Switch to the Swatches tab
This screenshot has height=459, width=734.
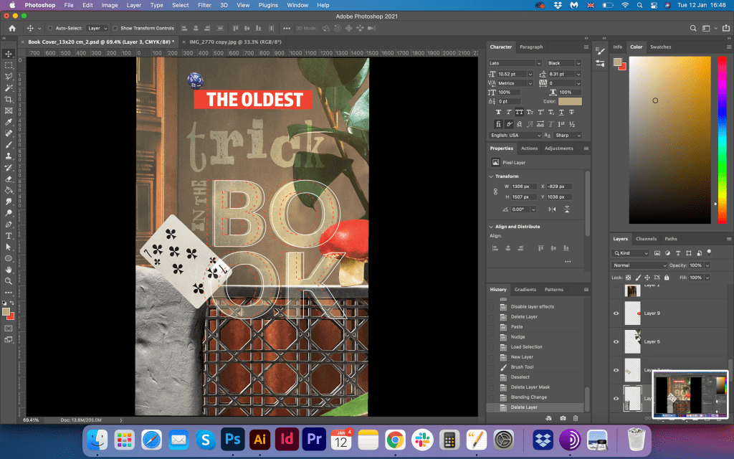(x=660, y=47)
